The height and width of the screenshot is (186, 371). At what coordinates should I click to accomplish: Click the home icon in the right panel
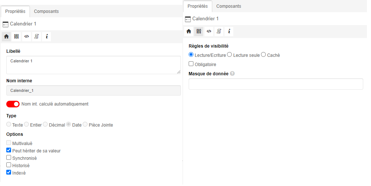(x=189, y=31)
